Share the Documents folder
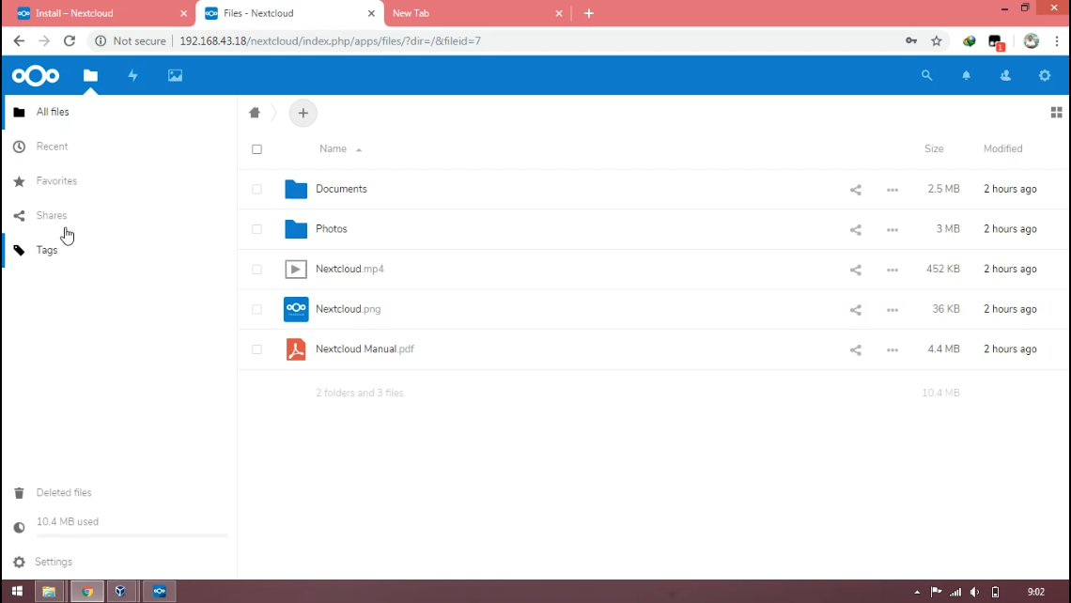1071x603 pixels. 855,189
